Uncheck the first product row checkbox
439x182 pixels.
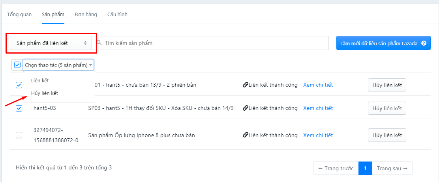pyautogui.click(x=19, y=85)
